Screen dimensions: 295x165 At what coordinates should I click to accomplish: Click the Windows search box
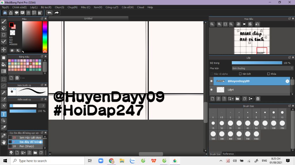tap(48, 161)
